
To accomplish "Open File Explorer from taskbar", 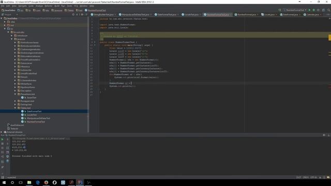I will 29,182.
